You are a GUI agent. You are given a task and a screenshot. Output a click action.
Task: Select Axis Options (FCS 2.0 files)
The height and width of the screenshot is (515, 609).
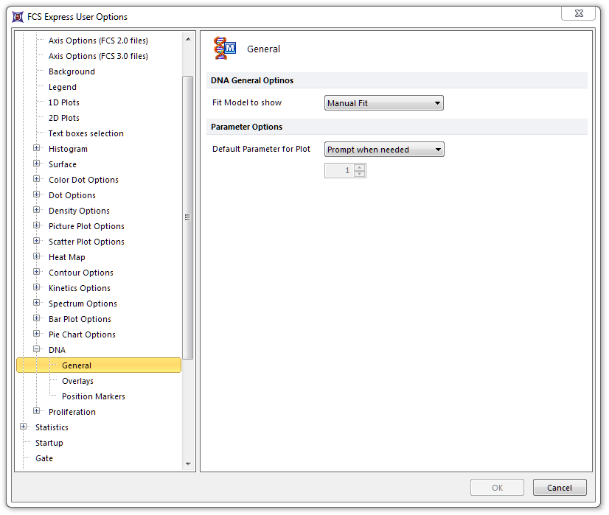tap(98, 41)
